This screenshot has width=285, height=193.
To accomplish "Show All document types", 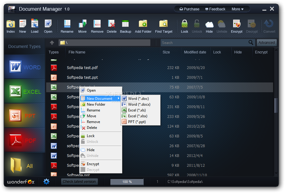I will pos(25,165).
